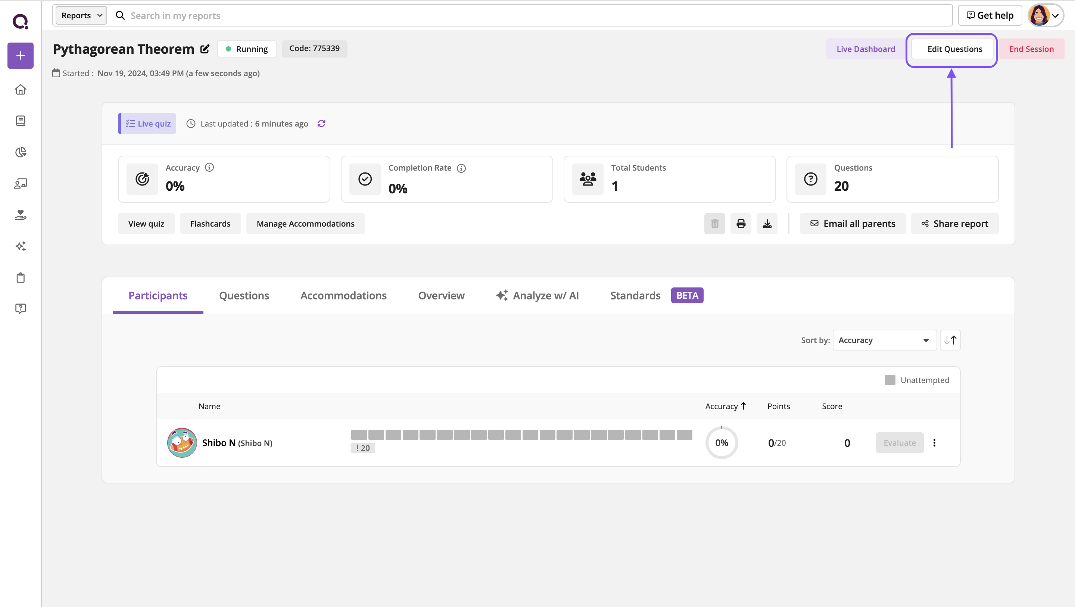Click the '! 20' unattempted count badge
Image resolution: width=1075 pixels, height=607 pixels.
point(363,448)
